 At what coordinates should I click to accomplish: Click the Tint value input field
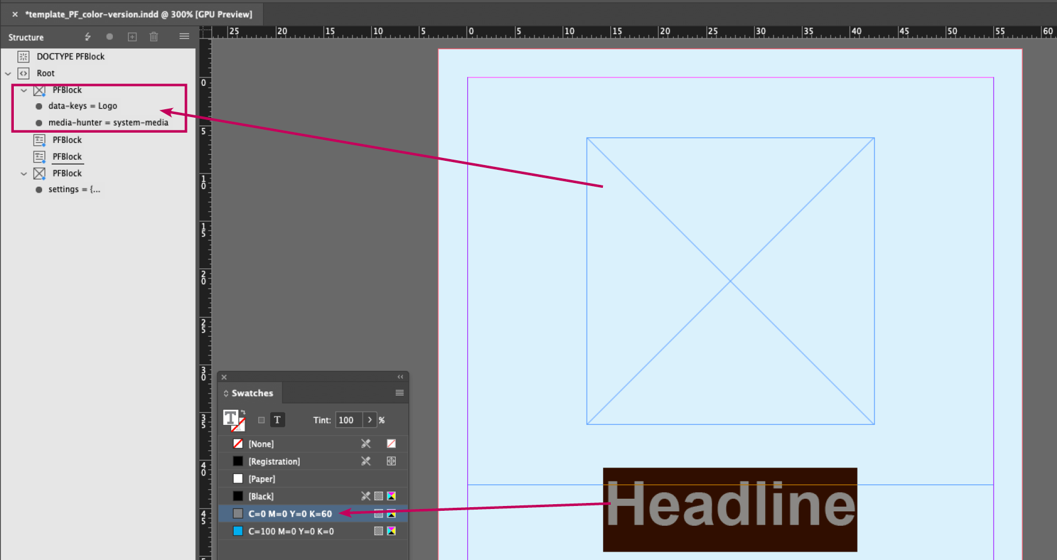click(348, 420)
